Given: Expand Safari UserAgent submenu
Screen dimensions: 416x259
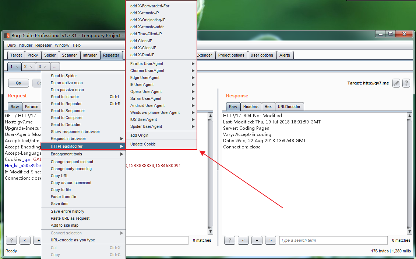Looking at the screenshot, I should coord(161,98).
